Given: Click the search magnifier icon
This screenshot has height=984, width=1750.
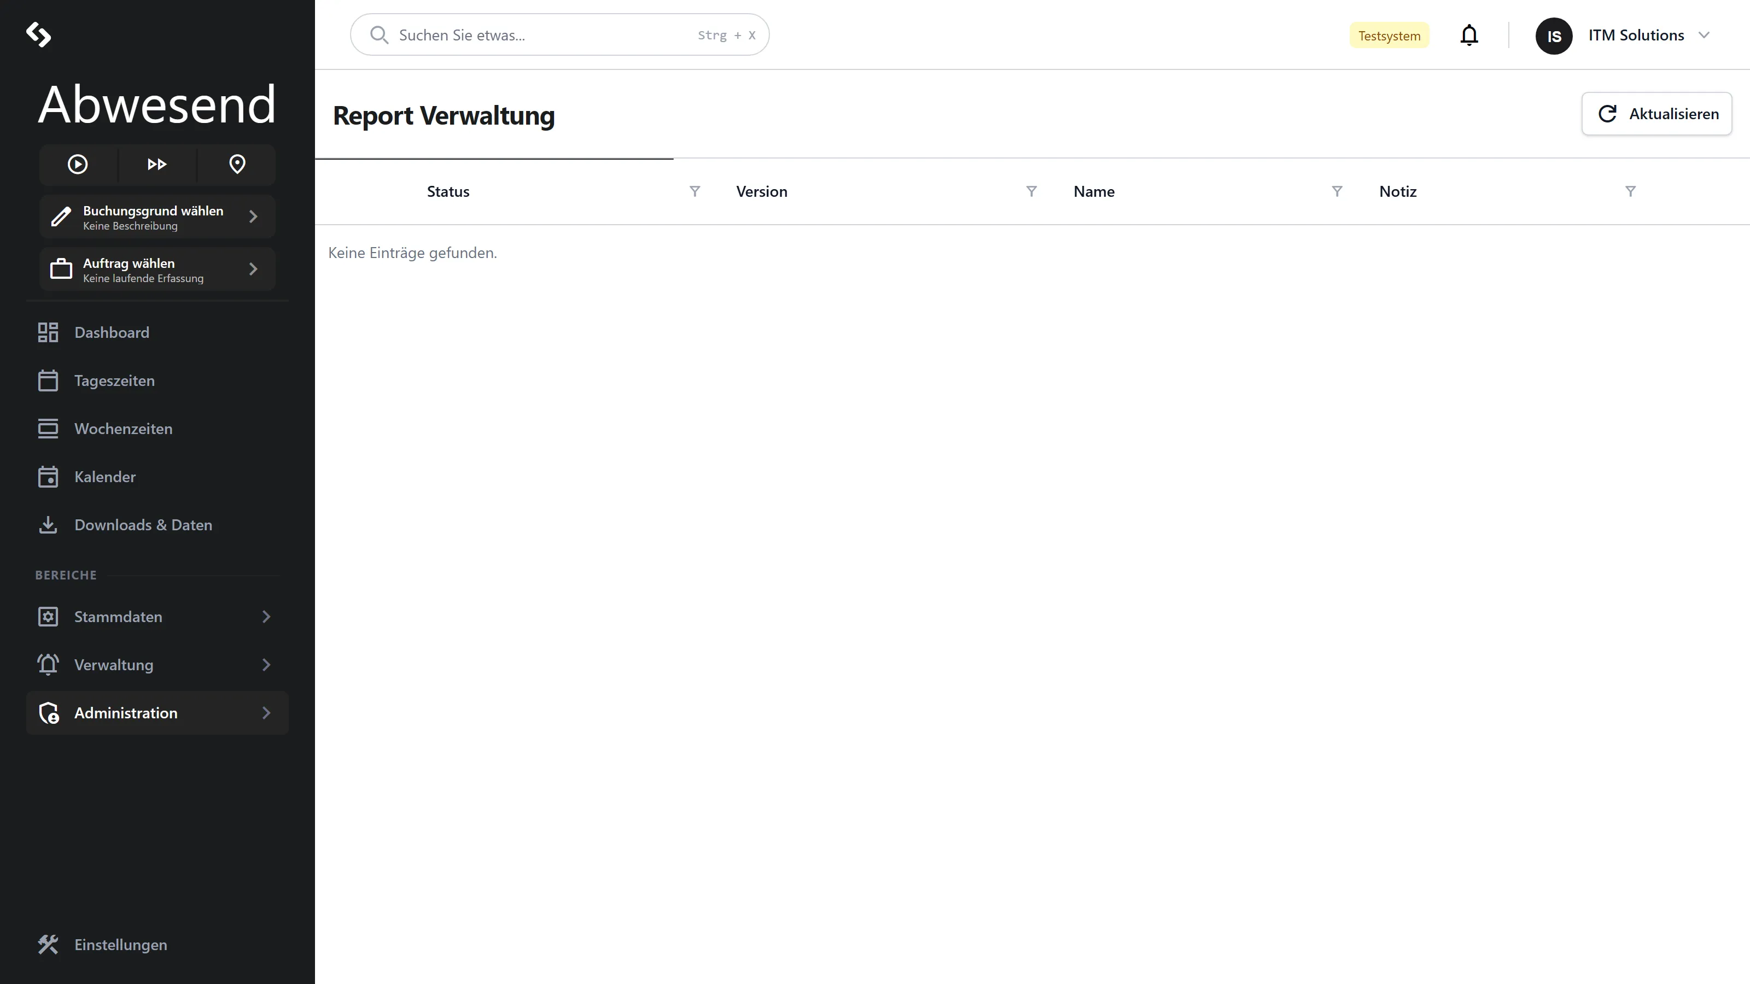Looking at the screenshot, I should point(379,36).
